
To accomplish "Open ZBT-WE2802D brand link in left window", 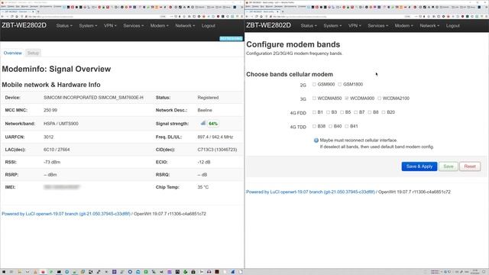I will pyautogui.click(x=24, y=25).
